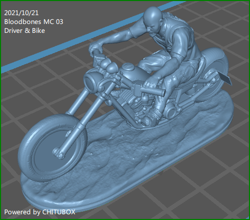Screen dimensions: 250x220
Task: Select the "Bloodbones MC 03" label
Action: [33, 22]
